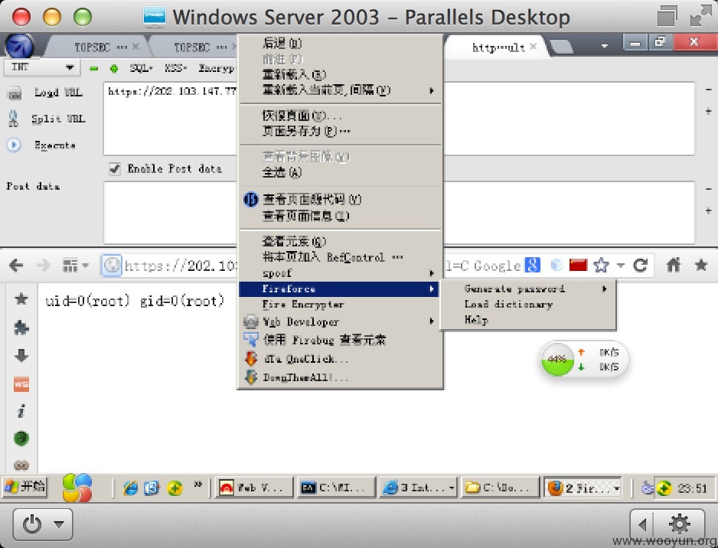Expand Parallels power options arrow
Image resolution: width=718 pixels, height=548 pixels.
coord(59,524)
